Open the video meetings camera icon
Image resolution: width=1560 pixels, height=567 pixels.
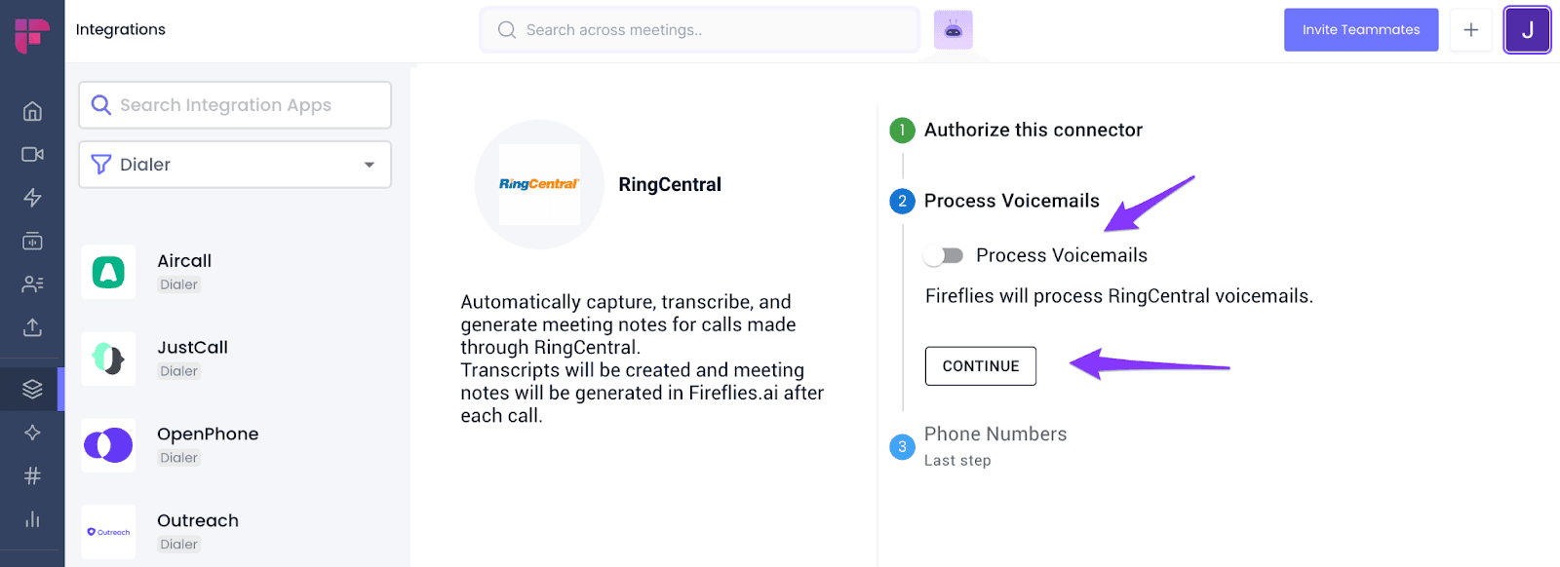point(32,154)
